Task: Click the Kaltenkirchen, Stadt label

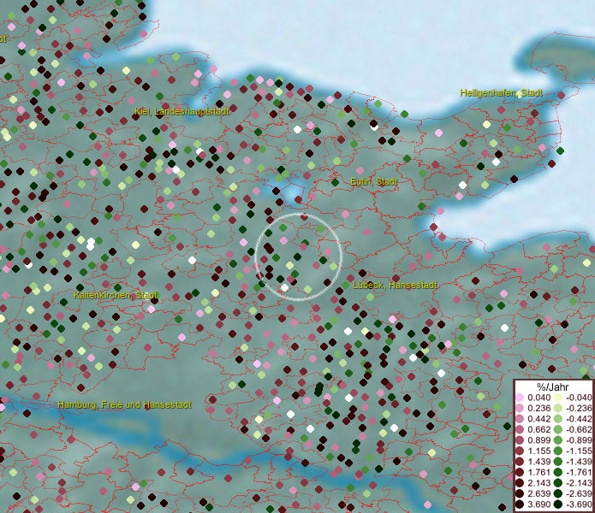Action: tap(116, 295)
